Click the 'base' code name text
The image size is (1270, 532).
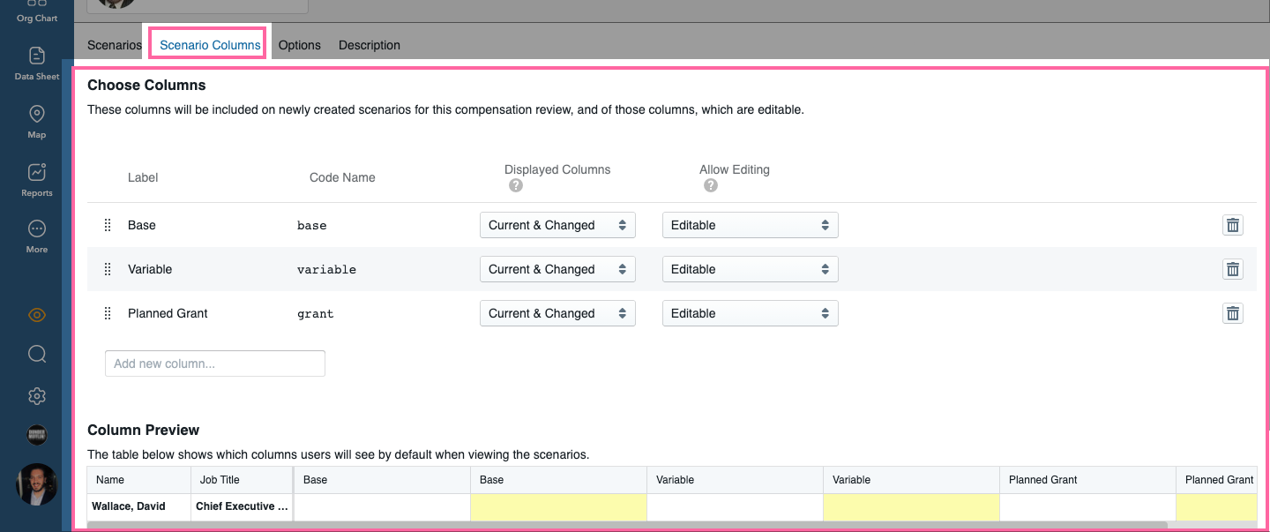tap(312, 226)
